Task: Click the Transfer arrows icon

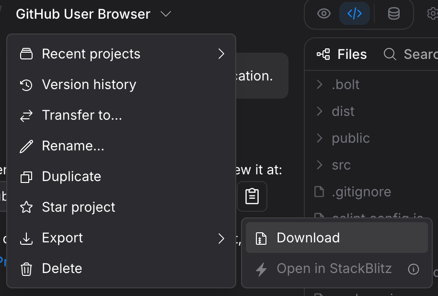Action: [x=26, y=115]
